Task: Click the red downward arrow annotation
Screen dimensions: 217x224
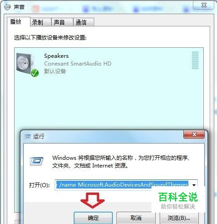Action: pos(92,200)
